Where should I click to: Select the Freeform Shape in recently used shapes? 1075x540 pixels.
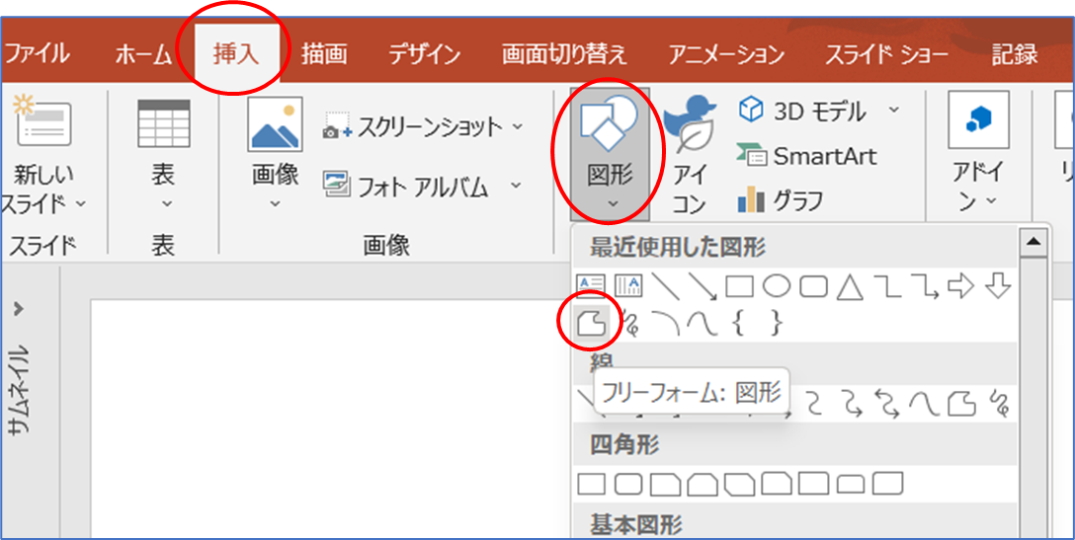(x=591, y=322)
